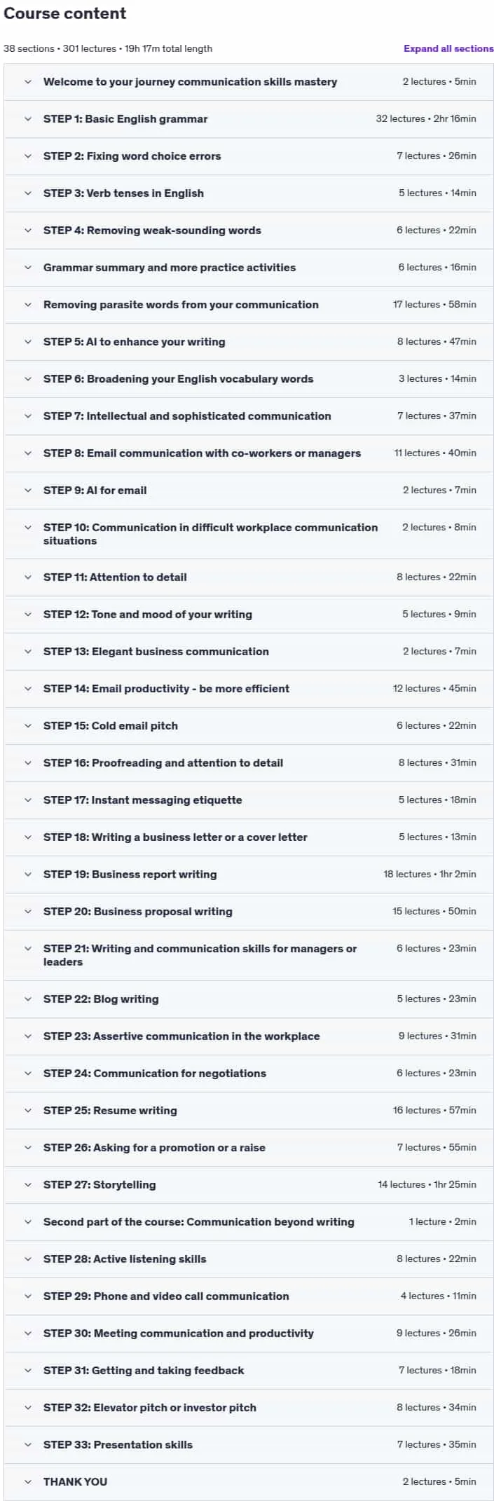Click chevron for STEP 33: Presentation skills
Screen dimensions: 494x1501
point(28,1445)
